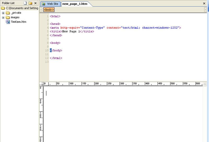The width and height of the screenshot is (209, 142).
Task: Click the title text New Page 1
Action: (71, 31)
